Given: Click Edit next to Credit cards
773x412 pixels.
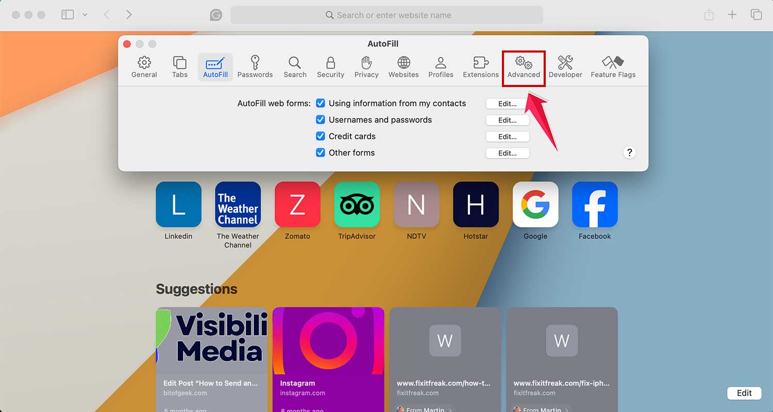Looking at the screenshot, I should tap(507, 136).
